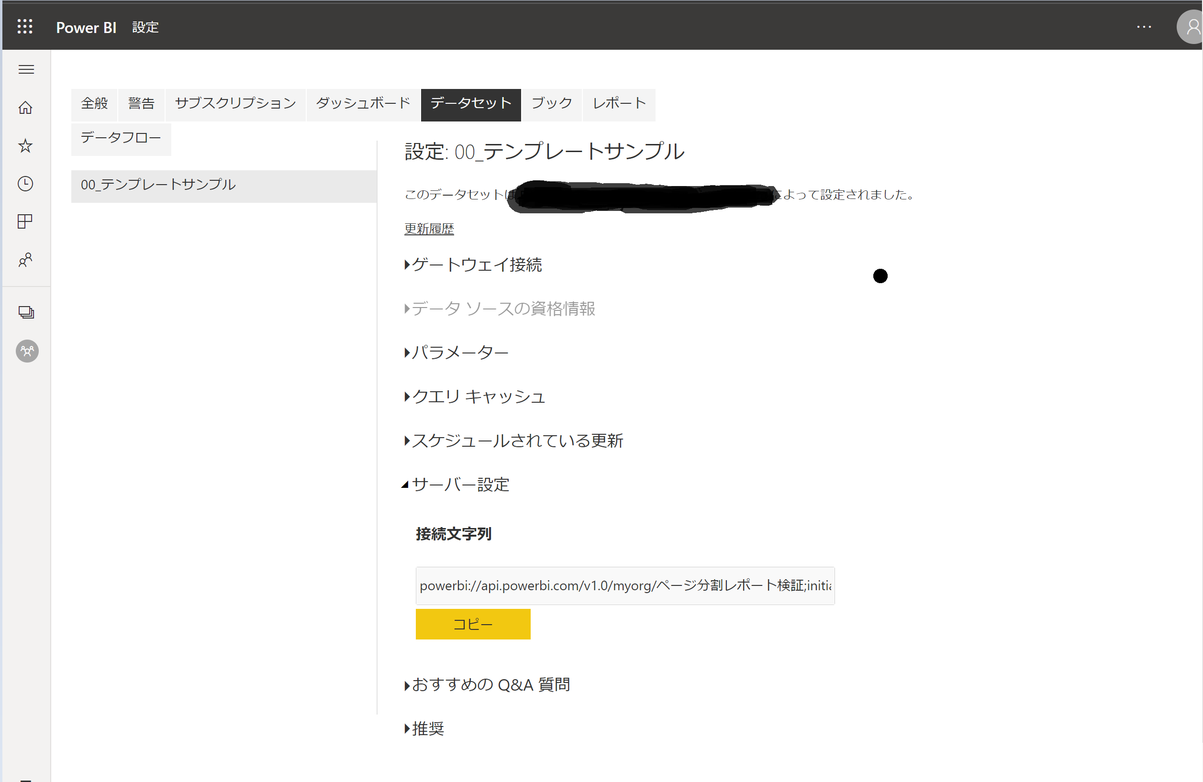Switch to the ダッシュボード tab

click(363, 104)
